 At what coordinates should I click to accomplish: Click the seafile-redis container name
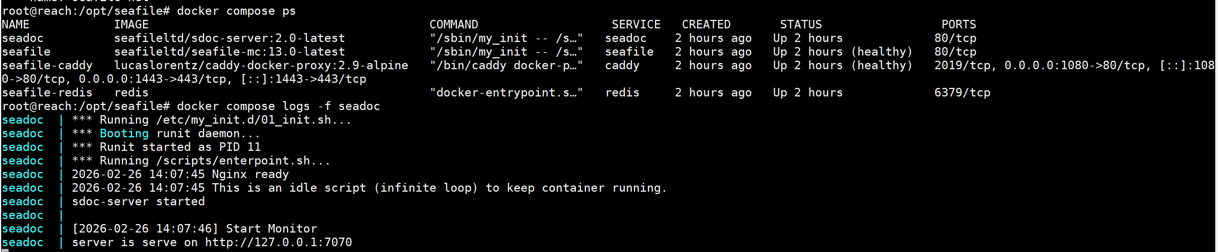click(47, 93)
